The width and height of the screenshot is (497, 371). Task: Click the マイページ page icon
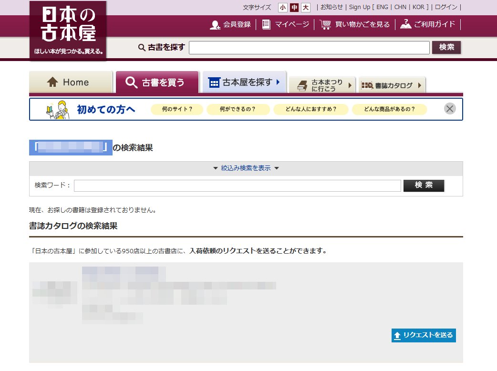(266, 25)
